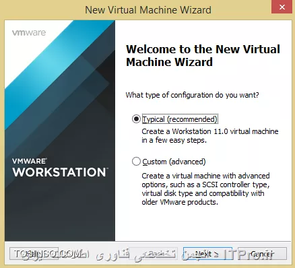This screenshot has height=268, width=295.
Task: Click the description mentioning SCSI controller type
Action: (x=205, y=189)
